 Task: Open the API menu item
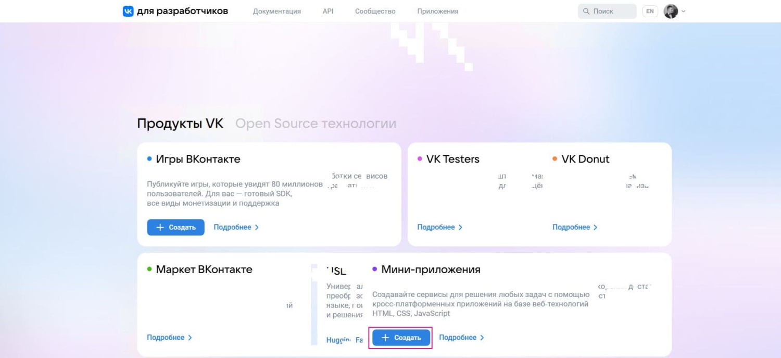[x=328, y=11]
